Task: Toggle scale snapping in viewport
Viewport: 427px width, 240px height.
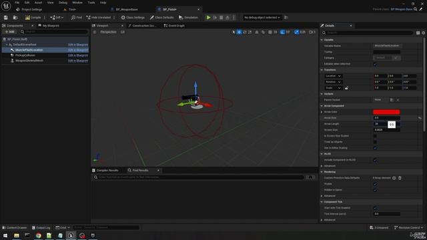Action: tap(296, 32)
